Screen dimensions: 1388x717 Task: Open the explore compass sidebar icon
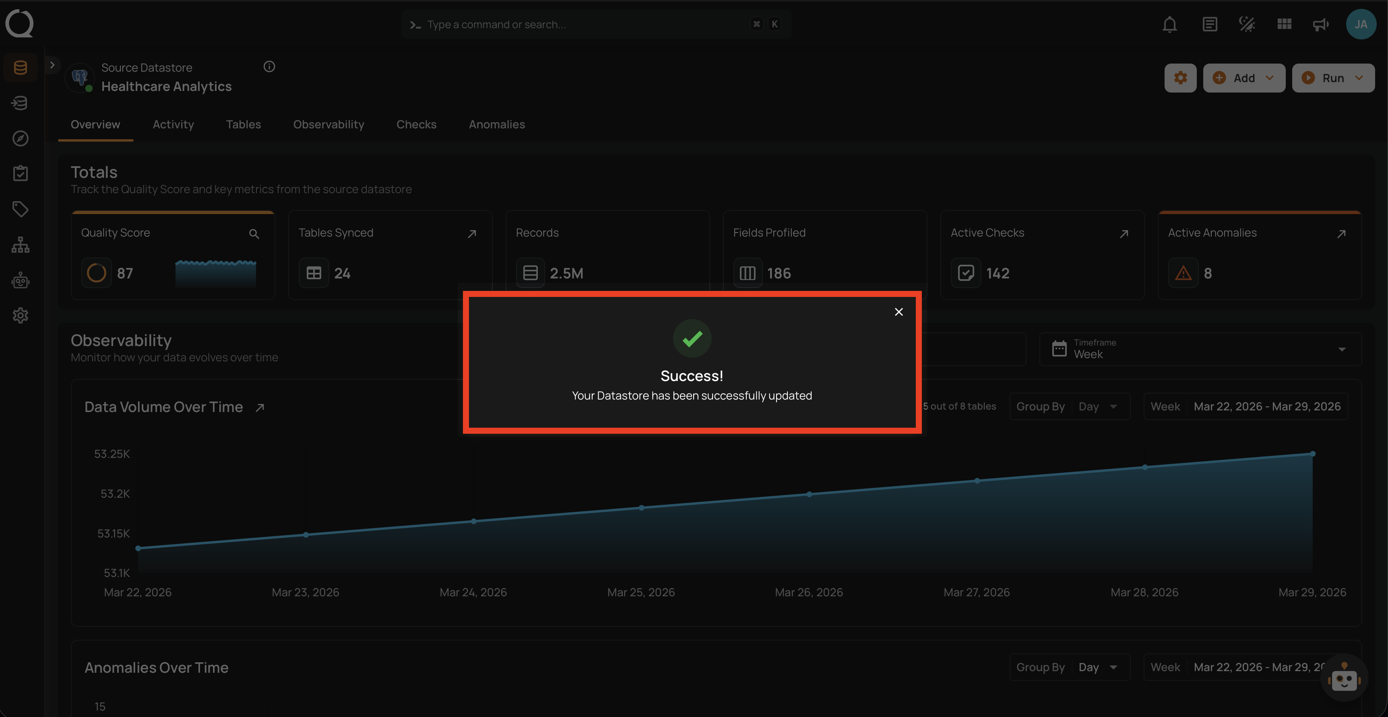[21, 138]
